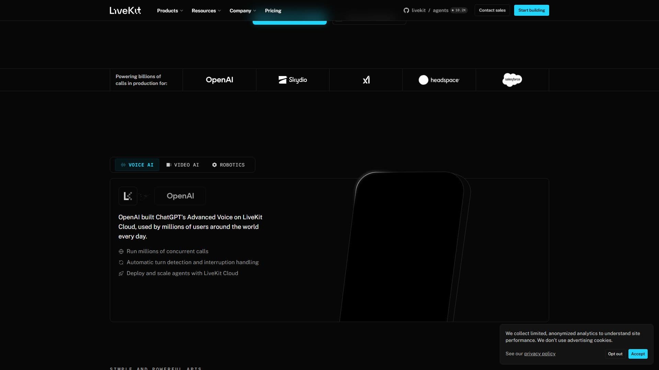659x370 pixels.
Task: Click 'Run millions of concurrent calls' text
Action: (167, 251)
